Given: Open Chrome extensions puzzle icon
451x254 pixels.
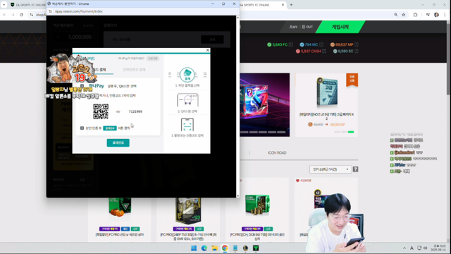Looking at the screenshot, I should pos(415,15).
